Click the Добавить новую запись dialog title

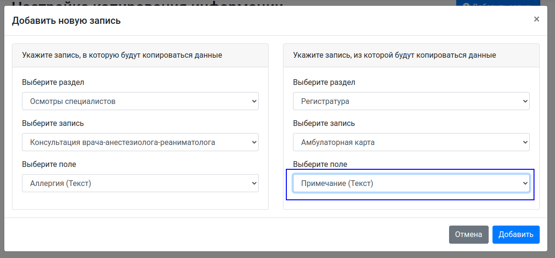click(x=66, y=21)
